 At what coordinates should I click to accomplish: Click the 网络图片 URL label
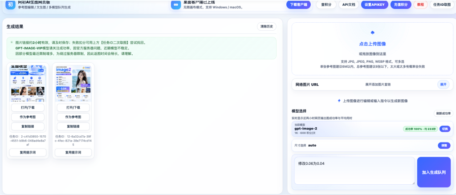coord(307,85)
